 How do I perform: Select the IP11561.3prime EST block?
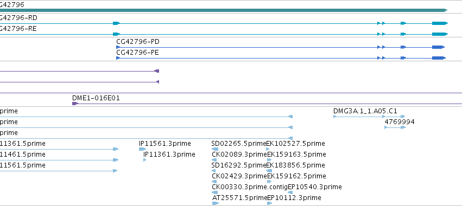[142, 149]
